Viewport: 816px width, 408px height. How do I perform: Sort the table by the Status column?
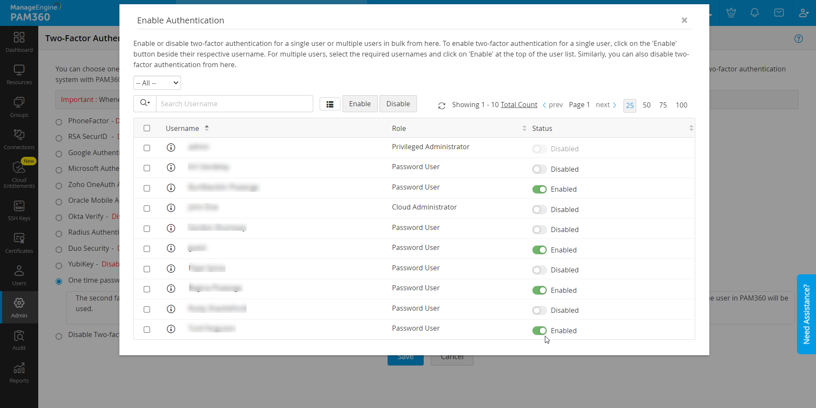click(x=691, y=128)
